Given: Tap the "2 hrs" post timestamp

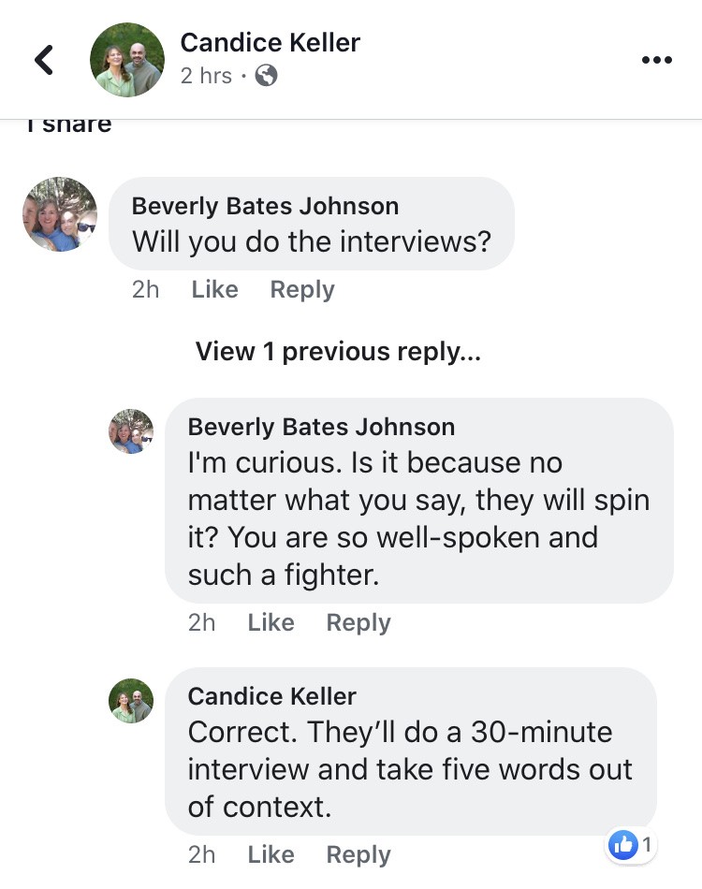Looking at the screenshot, I should [x=206, y=76].
